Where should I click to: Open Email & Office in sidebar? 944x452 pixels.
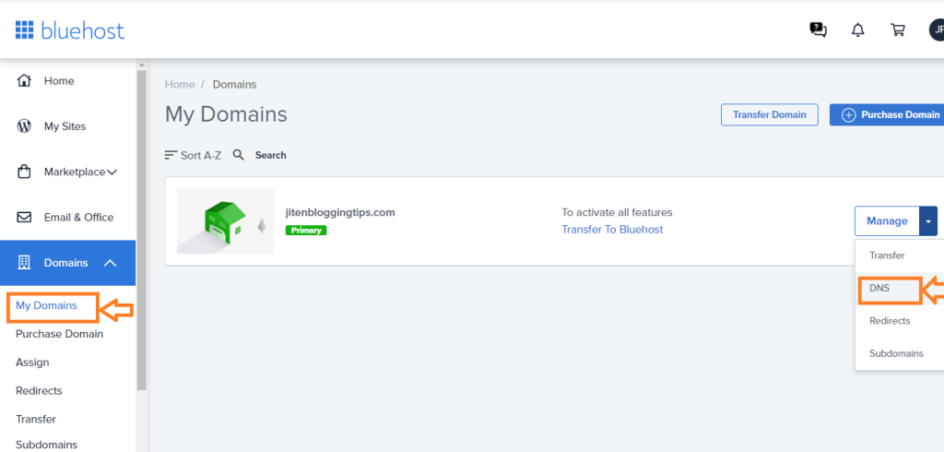79,218
